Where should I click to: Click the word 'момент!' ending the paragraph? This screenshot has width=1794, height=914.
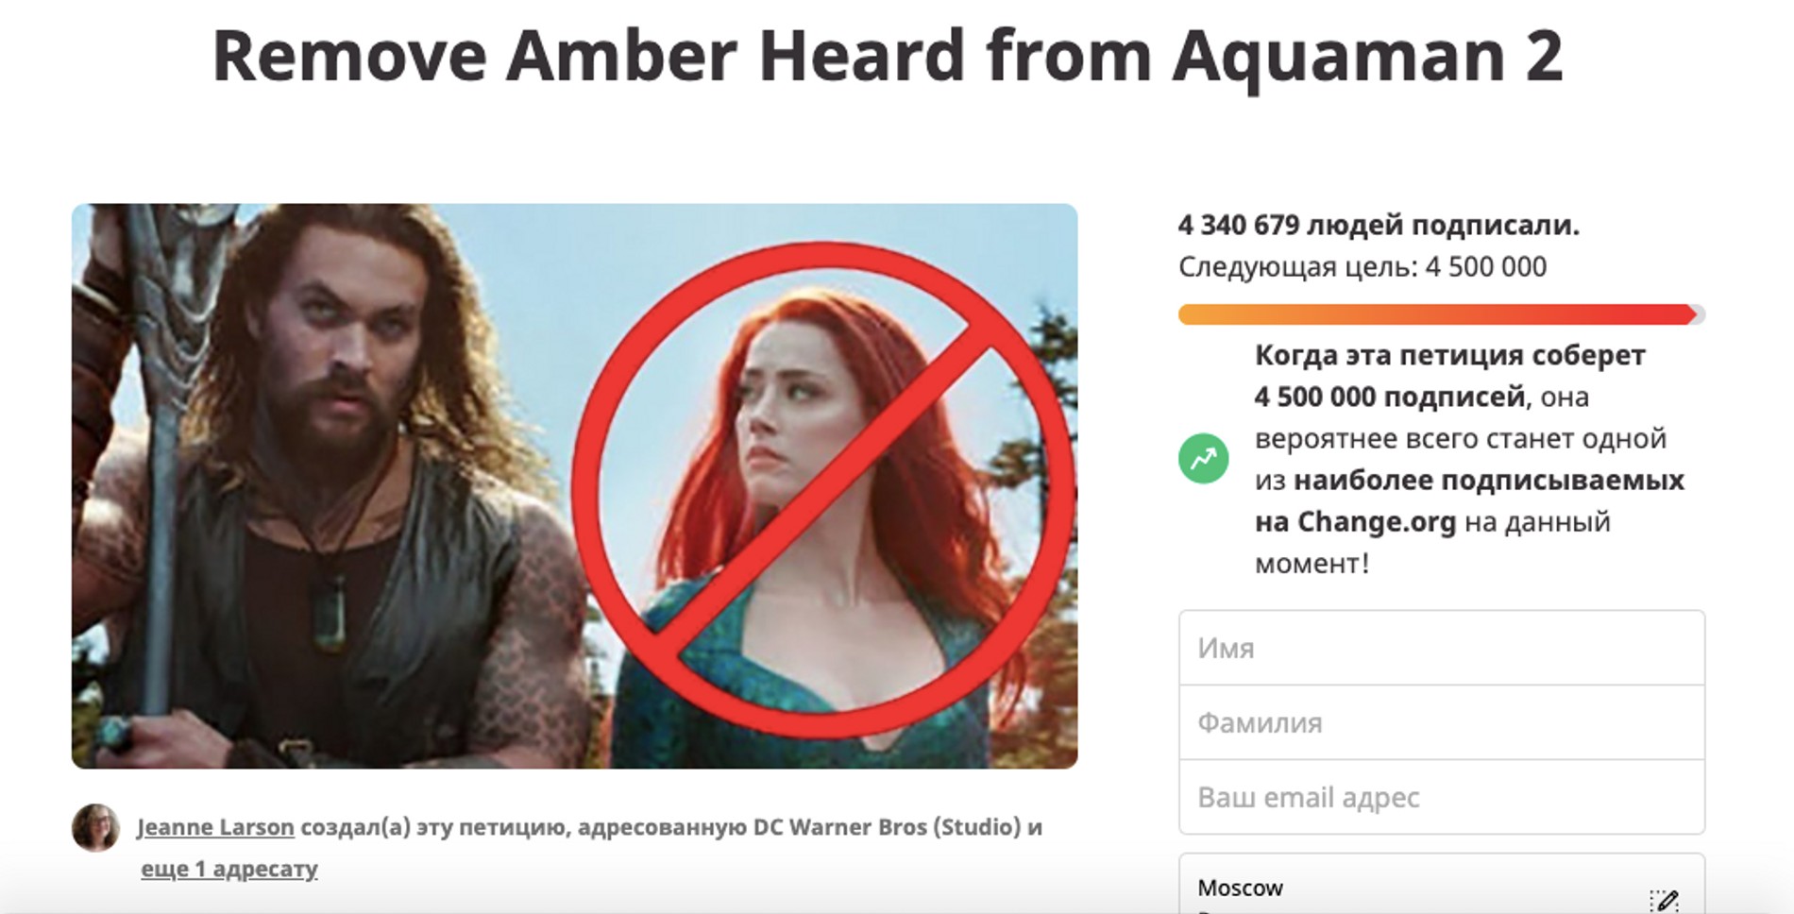[1312, 564]
